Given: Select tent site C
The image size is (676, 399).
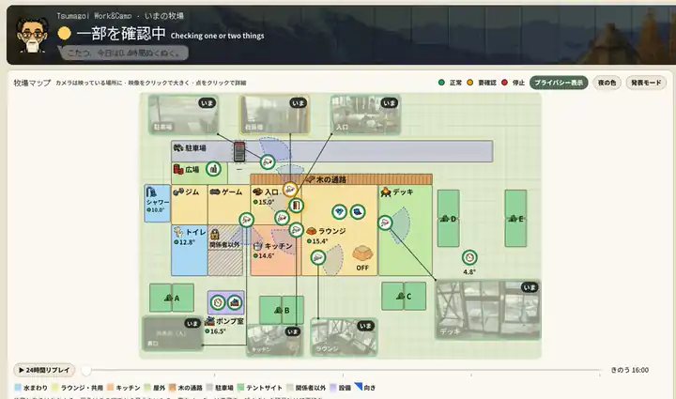Looking at the screenshot, I should click(404, 296).
